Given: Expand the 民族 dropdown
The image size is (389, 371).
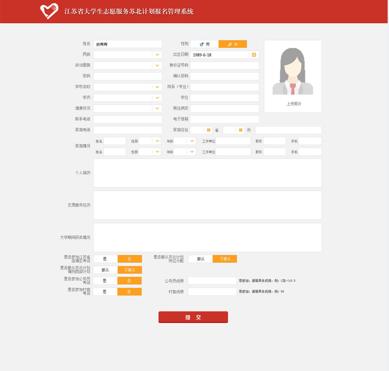Looking at the screenshot, I should 157,55.
